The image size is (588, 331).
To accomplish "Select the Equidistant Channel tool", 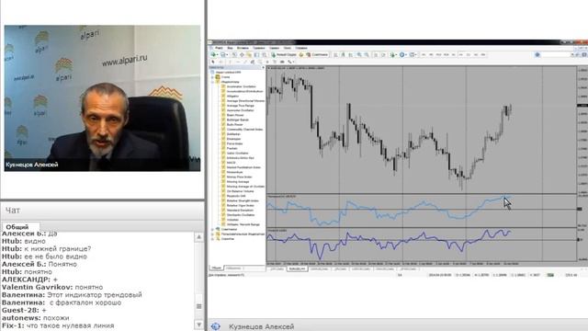I will click(253, 62).
